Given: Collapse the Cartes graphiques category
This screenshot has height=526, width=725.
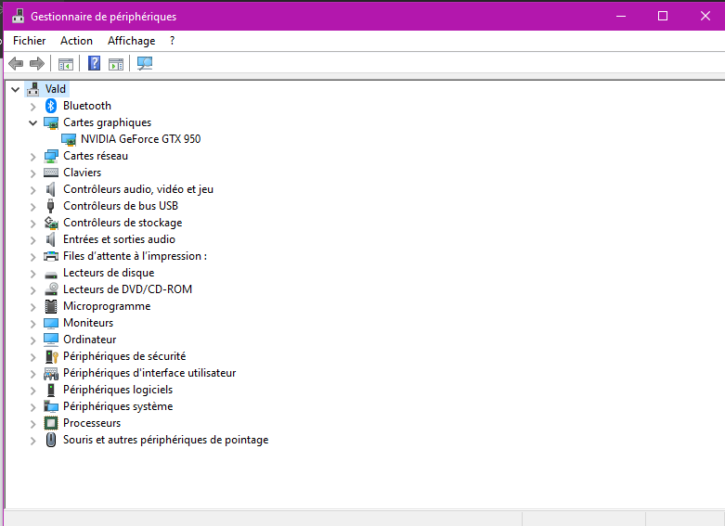Looking at the screenshot, I should (32, 123).
